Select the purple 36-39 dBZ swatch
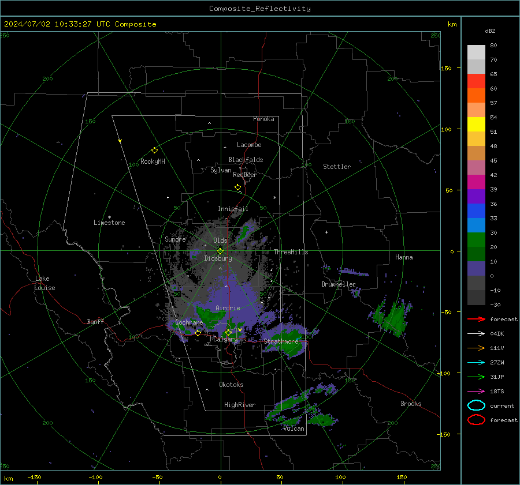This screenshot has height=485, width=520. 476,197
